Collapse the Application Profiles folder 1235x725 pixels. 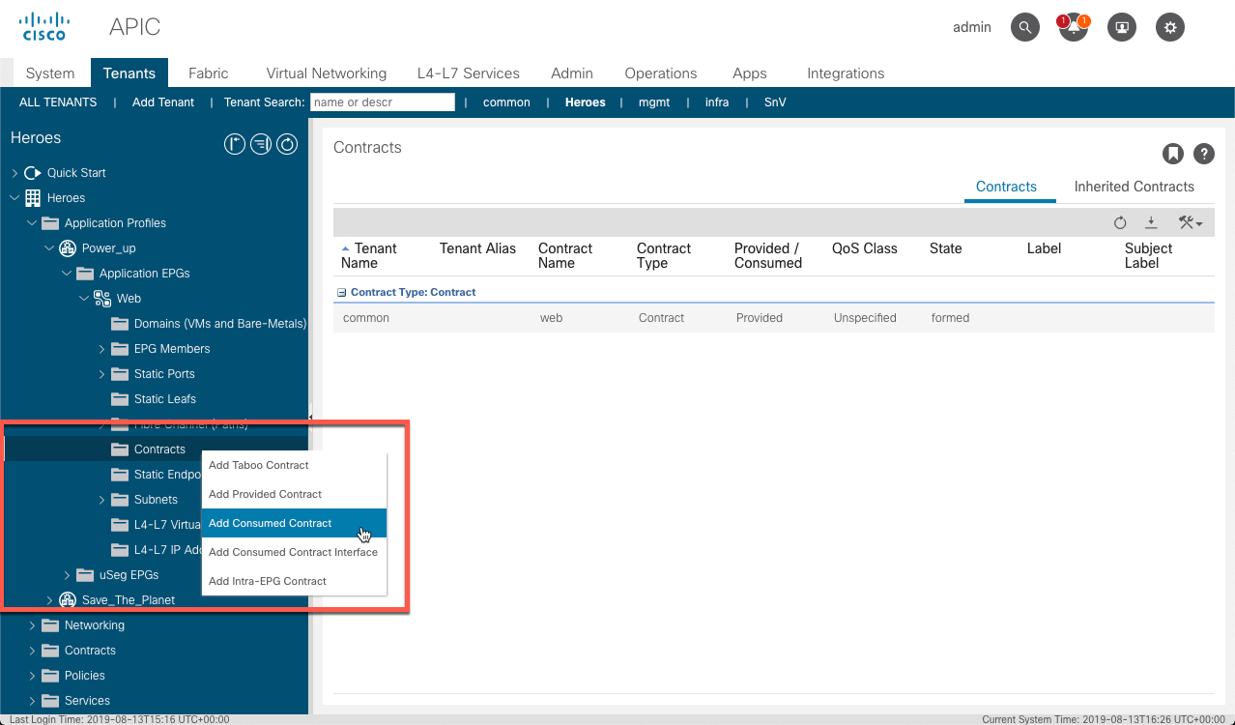(x=30, y=222)
